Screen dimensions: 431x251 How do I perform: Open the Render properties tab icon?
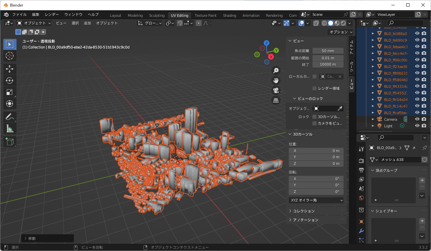(x=361, y=160)
